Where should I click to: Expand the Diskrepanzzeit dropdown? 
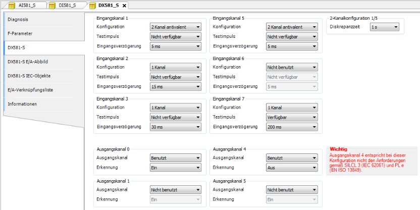coord(384,27)
